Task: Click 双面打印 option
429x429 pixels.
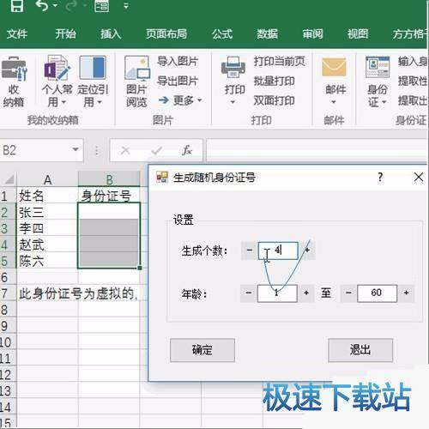Action: coord(274,100)
